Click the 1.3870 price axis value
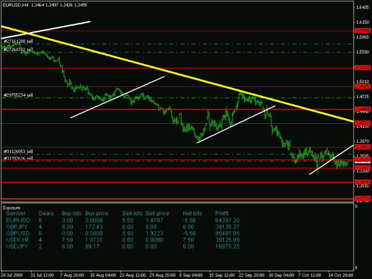The height and width of the screenshot is (279, 372). click(362, 141)
